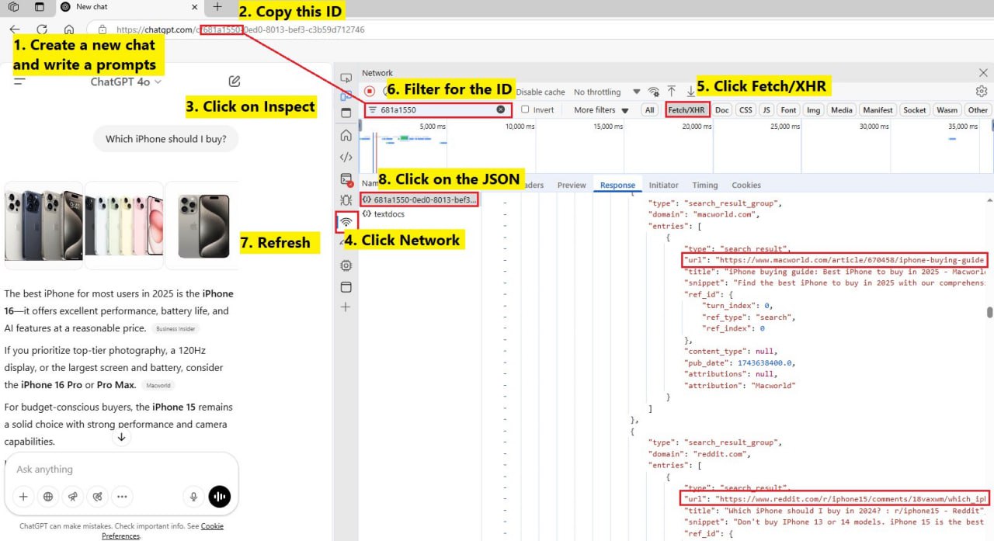Add attachment with the plus button
This screenshot has width=994, height=541.
pyautogui.click(x=23, y=497)
